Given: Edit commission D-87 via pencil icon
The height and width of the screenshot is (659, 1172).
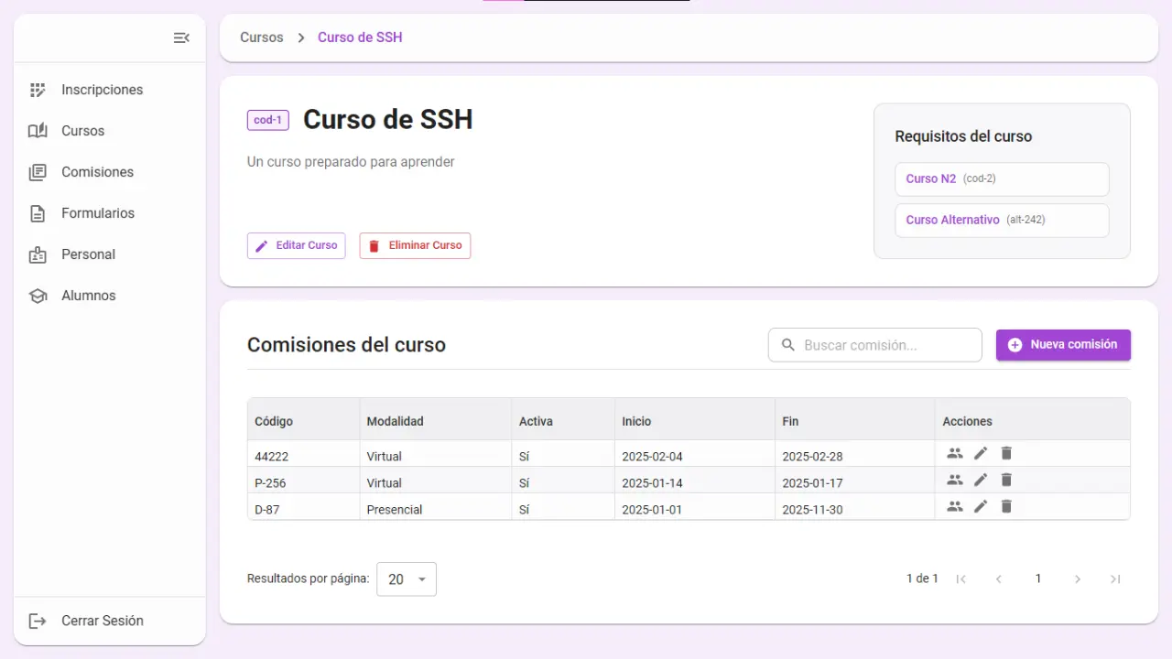Looking at the screenshot, I should pyautogui.click(x=981, y=506).
